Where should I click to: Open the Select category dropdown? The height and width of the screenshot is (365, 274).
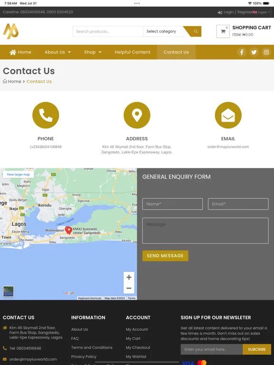[x=163, y=31]
